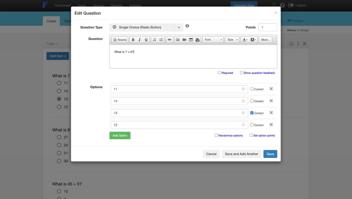Click the blue Save button
This screenshot has width=352, height=199.
click(270, 154)
